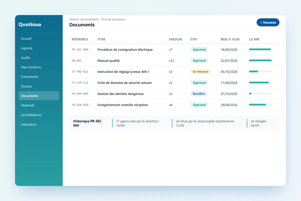Click breadcrumb Gestion documentaire · Tous les processus
301x201 pixels.
pos(97,19)
